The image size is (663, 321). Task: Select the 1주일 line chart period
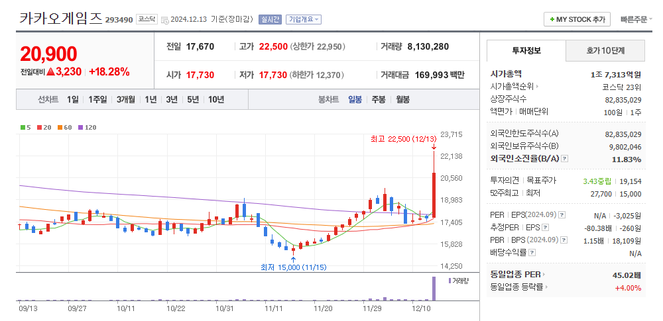pos(97,100)
